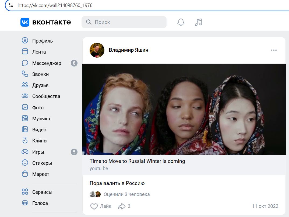The image size is (289, 217).
Task: Click the Stickers smiley icon
Action: (x=25, y=163)
